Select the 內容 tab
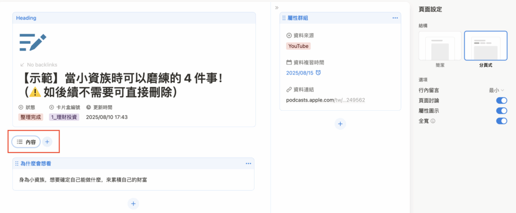Viewport: 516px width, 213px height. [x=26, y=142]
